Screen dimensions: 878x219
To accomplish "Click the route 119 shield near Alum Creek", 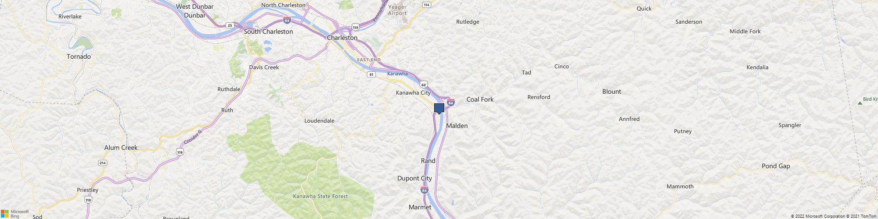I will (180, 152).
